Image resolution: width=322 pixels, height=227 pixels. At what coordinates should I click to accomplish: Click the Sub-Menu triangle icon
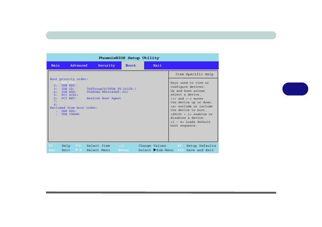click(155, 150)
